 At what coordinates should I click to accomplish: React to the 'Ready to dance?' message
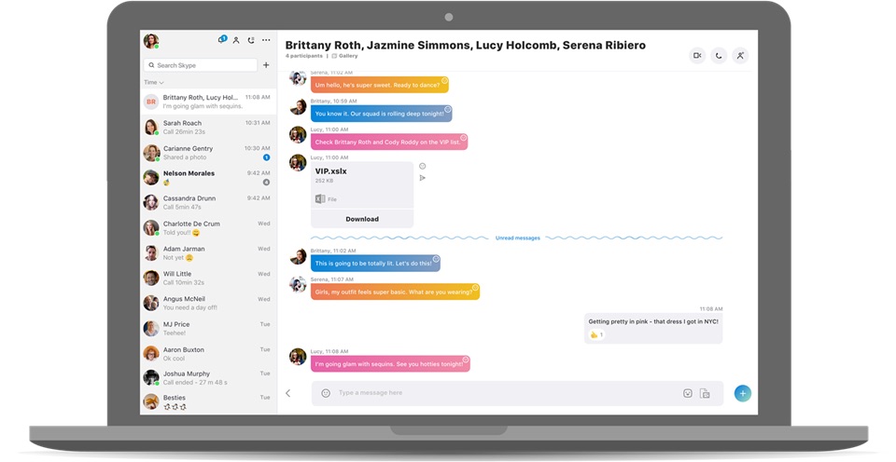pyautogui.click(x=444, y=80)
